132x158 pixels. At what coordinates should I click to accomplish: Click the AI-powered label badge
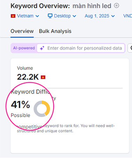(24, 48)
